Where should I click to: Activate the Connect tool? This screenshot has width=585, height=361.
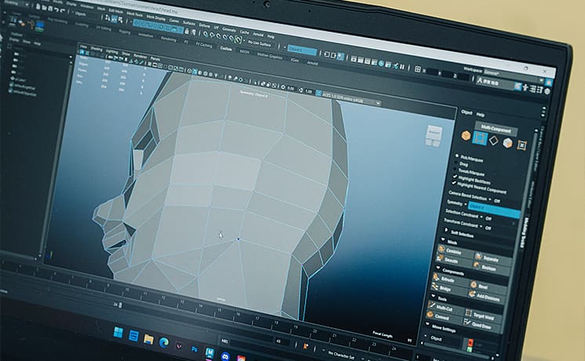(x=442, y=317)
